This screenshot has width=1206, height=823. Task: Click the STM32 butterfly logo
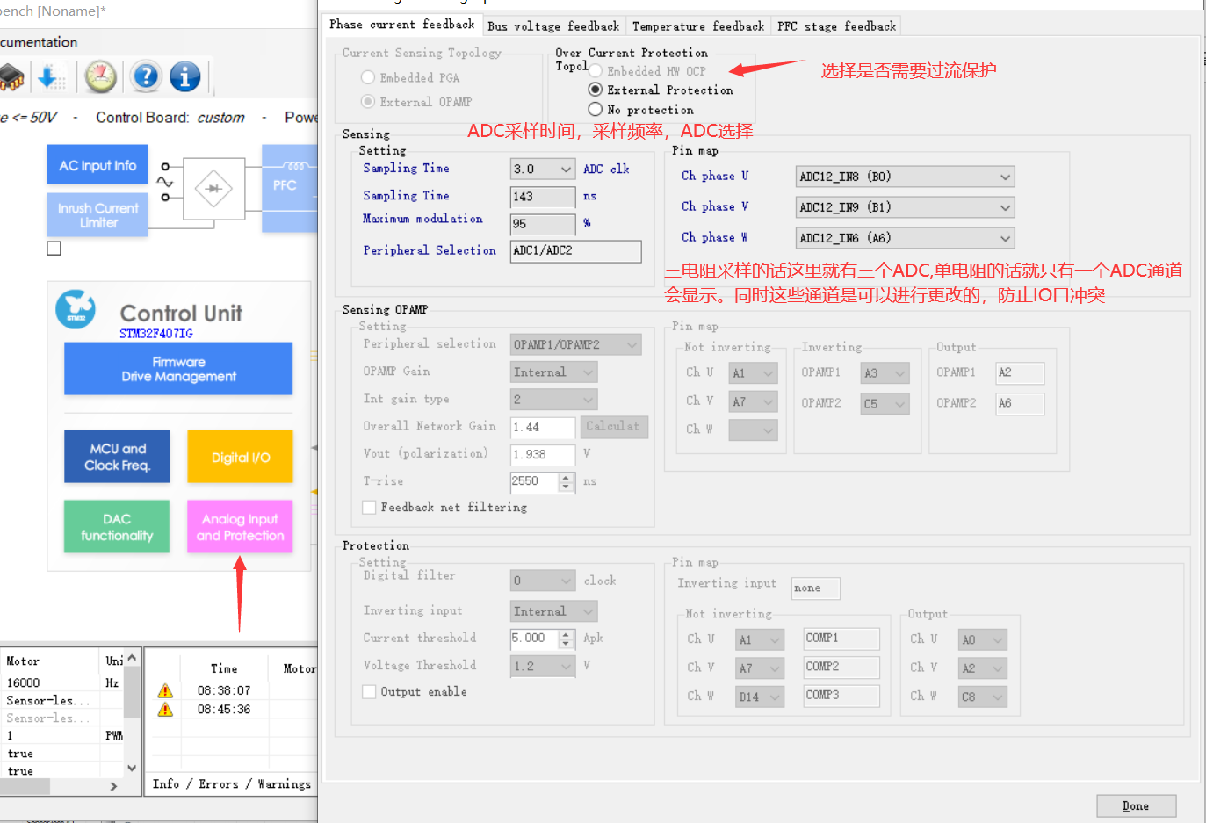(x=76, y=309)
